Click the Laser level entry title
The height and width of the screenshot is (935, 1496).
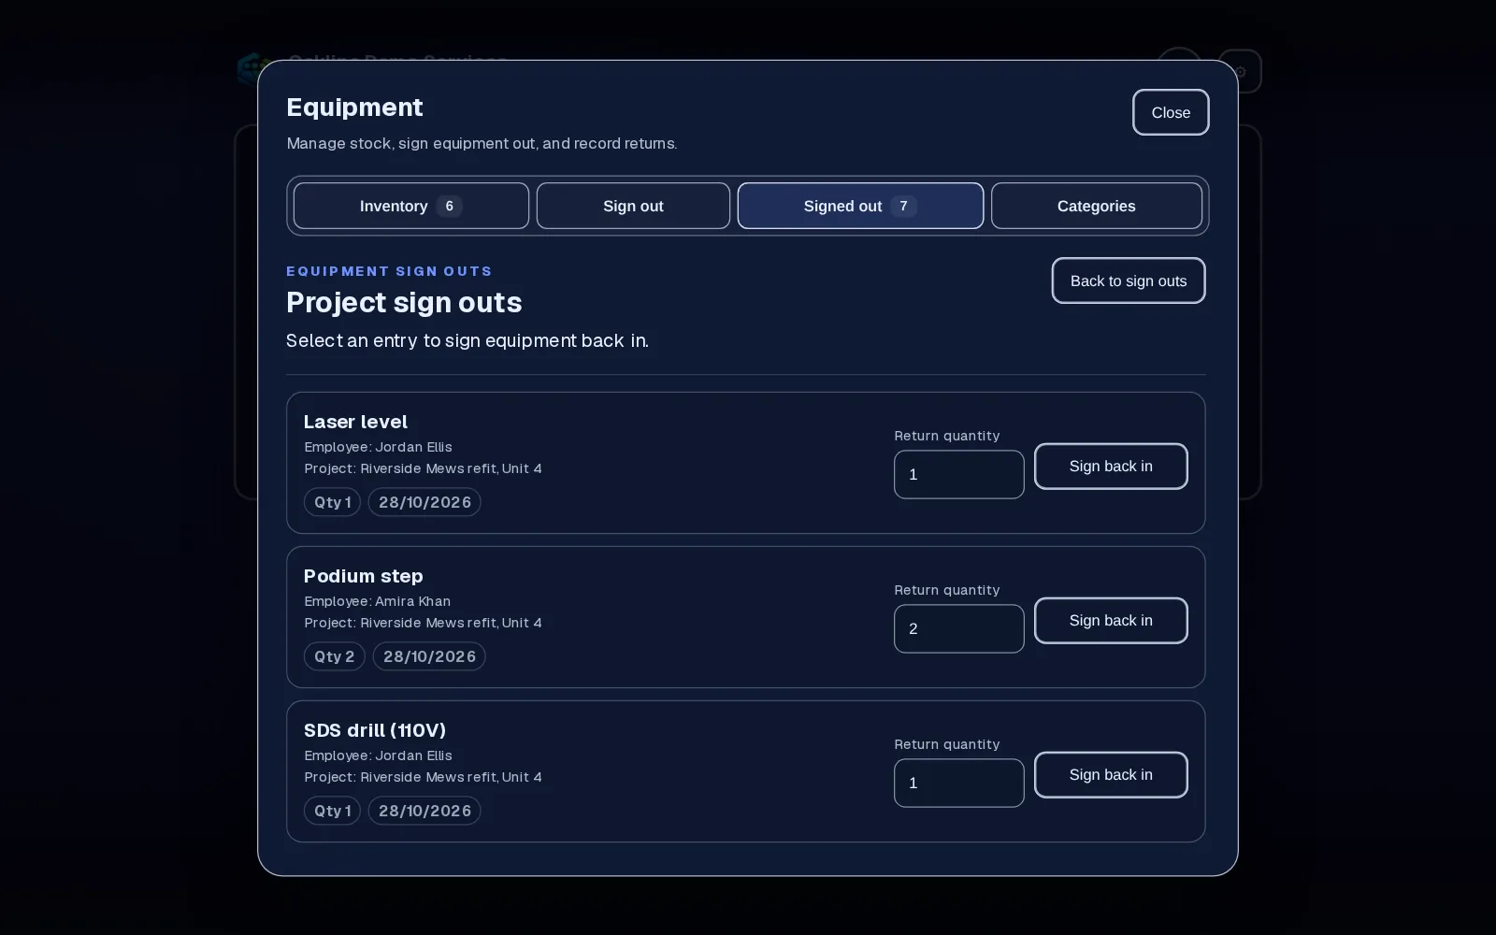pos(355,422)
